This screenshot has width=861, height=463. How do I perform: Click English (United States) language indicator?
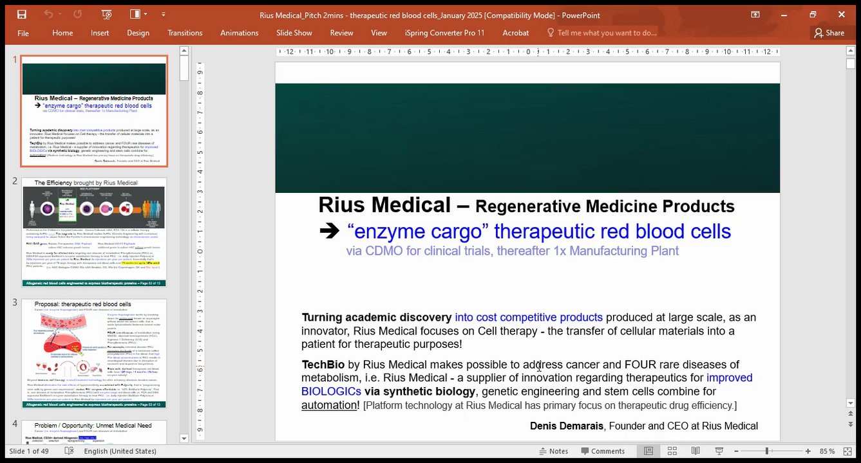120,451
